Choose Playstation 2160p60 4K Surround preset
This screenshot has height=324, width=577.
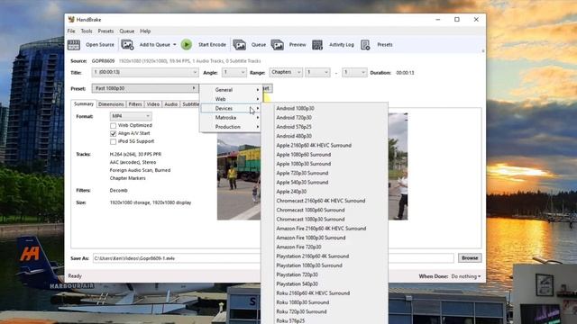coord(313,256)
